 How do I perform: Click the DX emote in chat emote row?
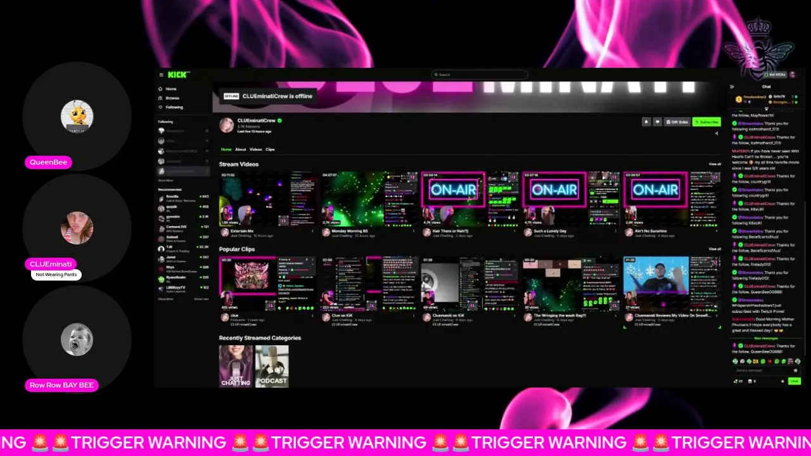(x=755, y=361)
